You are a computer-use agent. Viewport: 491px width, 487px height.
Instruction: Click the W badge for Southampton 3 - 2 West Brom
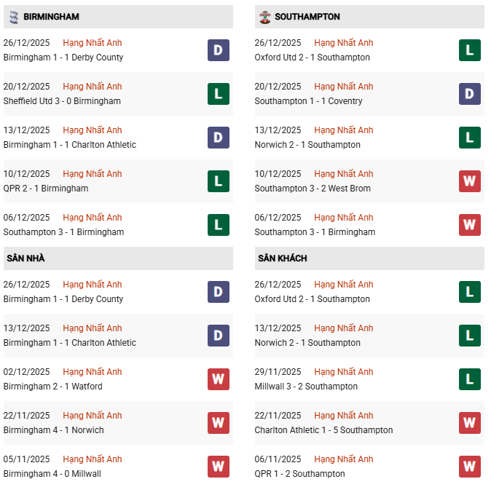(x=470, y=181)
